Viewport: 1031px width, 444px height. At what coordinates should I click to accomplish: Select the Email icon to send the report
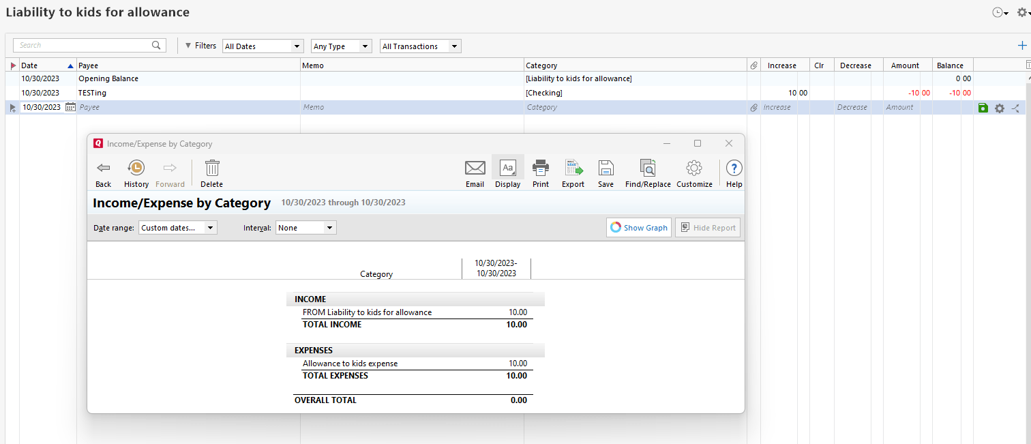click(x=475, y=173)
